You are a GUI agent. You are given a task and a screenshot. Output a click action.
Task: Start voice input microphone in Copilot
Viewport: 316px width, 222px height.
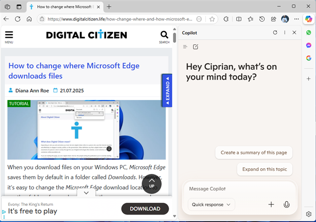[x=286, y=204]
